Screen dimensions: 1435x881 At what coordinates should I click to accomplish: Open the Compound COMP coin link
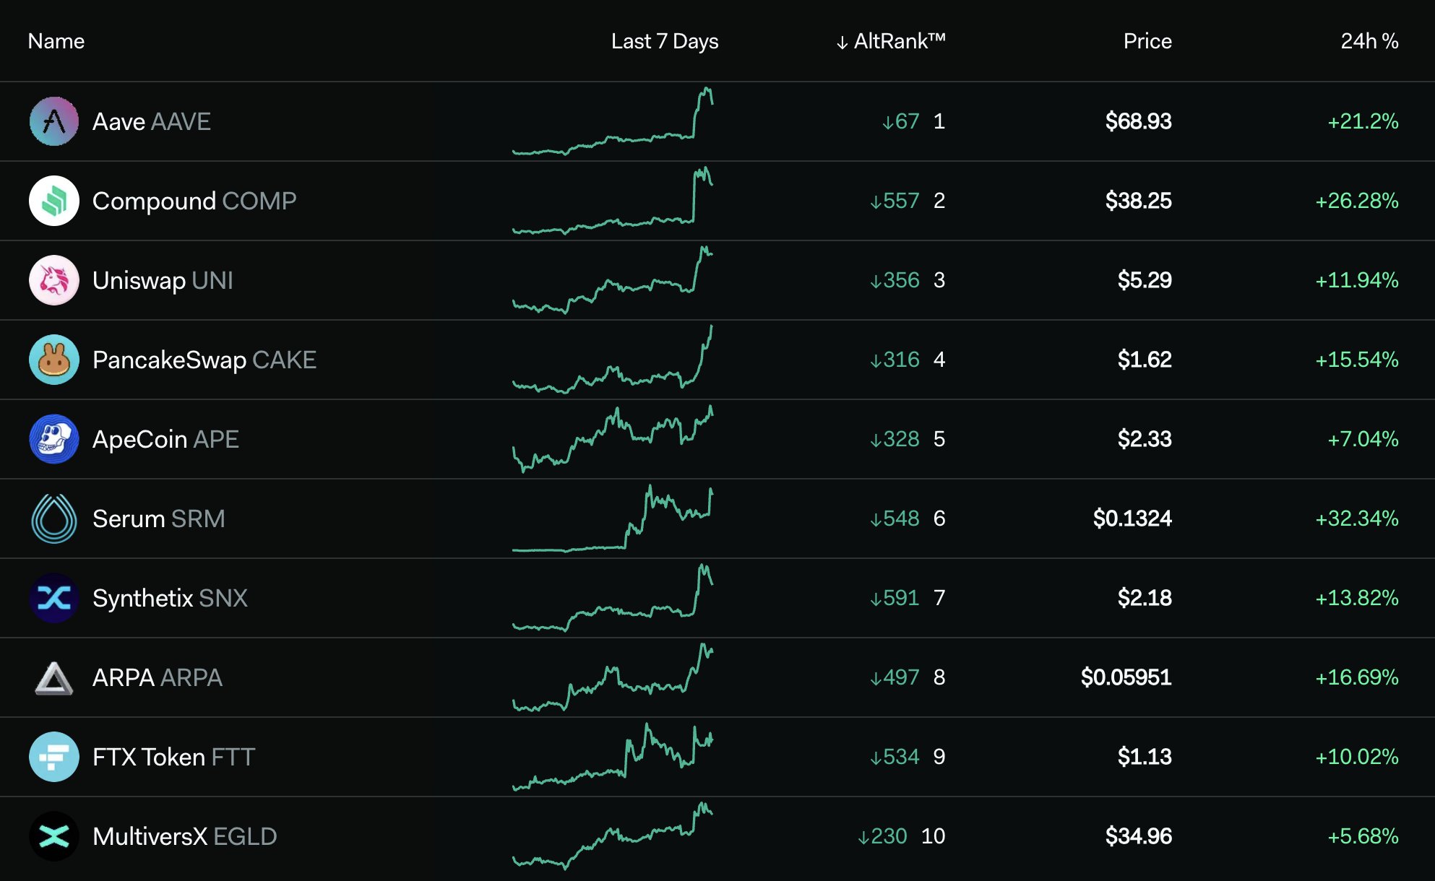click(194, 201)
